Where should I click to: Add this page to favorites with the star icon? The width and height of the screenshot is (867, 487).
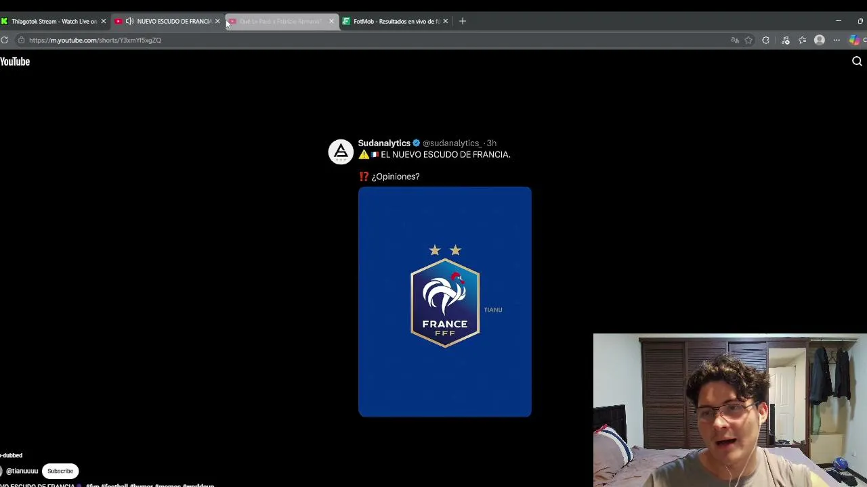748,41
